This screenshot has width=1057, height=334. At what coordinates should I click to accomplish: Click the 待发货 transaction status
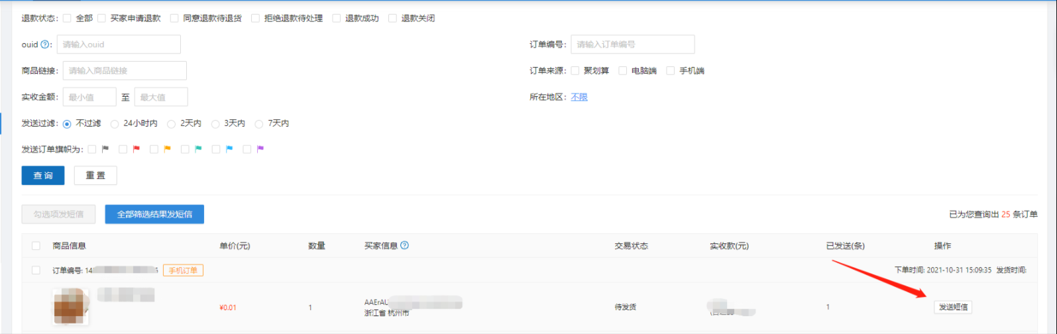(x=625, y=307)
